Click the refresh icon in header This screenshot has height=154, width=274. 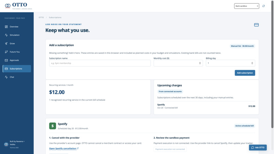263,6
